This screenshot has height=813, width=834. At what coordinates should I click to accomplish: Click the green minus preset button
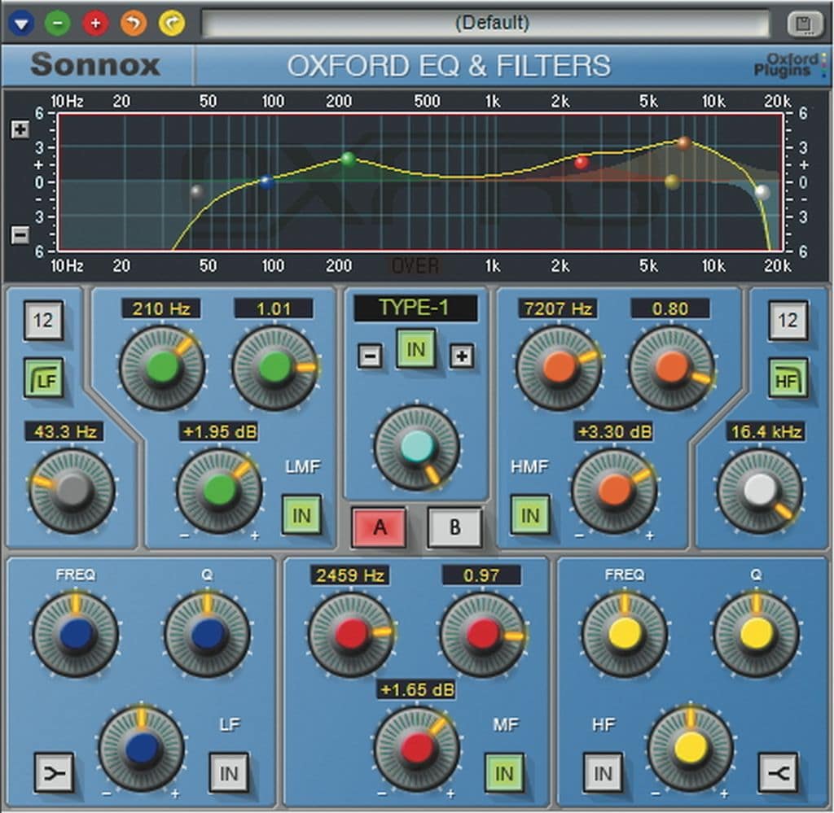(x=58, y=23)
